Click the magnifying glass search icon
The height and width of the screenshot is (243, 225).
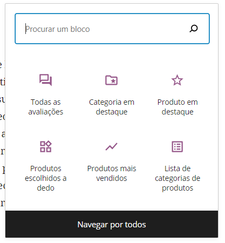194,29
